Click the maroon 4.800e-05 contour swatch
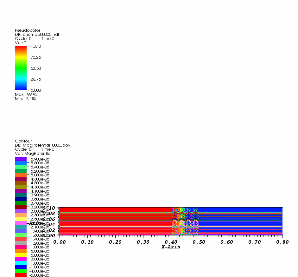This screenshot has width=298, height=277. click(x=21, y=179)
